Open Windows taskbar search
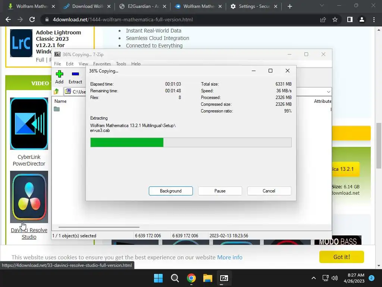Screen dimensions: 382x287 pos(175,278)
